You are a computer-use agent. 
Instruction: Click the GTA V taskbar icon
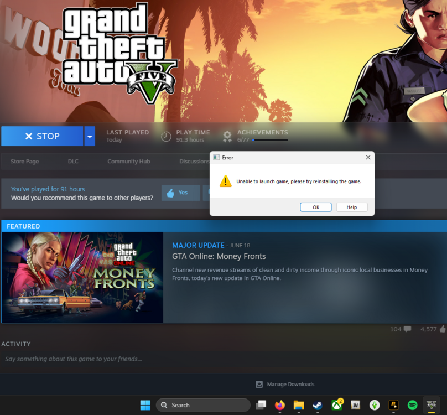(431, 404)
